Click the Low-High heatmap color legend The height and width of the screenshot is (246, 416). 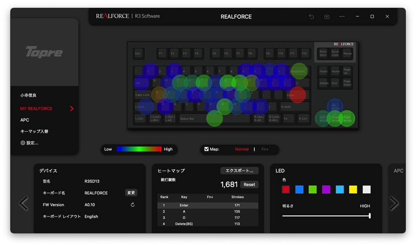(139, 149)
